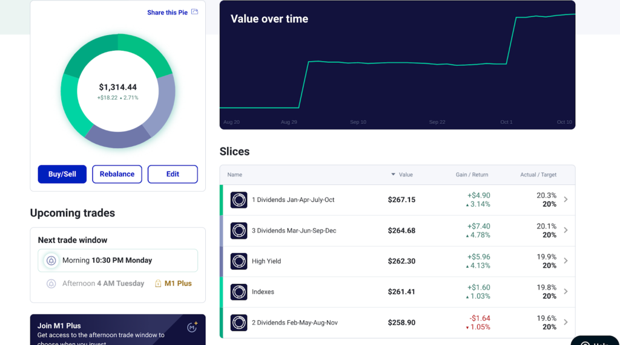
Task: Click the Edit button under the pie
Action: [173, 174]
